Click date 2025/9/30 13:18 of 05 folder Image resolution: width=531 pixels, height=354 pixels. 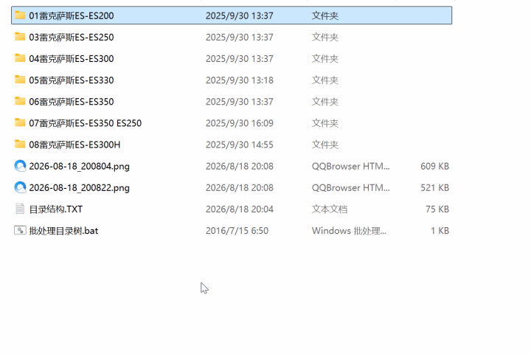[x=240, y=80]
